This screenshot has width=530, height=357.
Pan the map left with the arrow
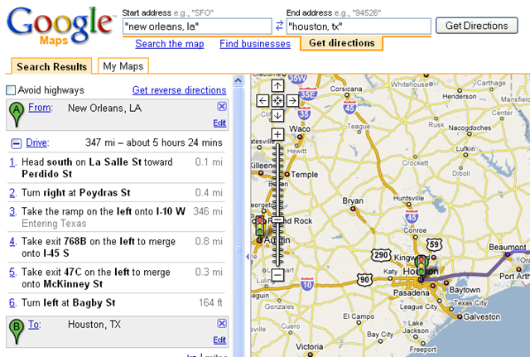click(263, 101)
